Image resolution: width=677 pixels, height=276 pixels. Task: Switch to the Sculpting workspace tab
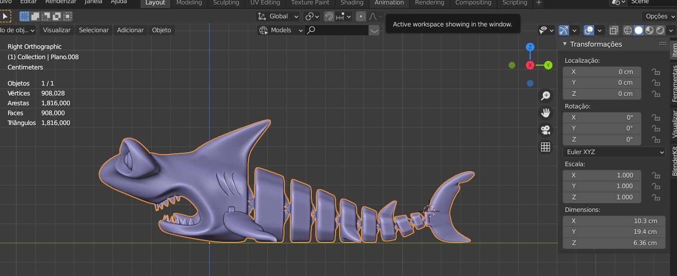pyautogui.click(x=226, y=3)
